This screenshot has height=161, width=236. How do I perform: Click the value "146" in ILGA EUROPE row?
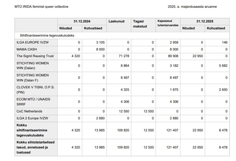[x=224, y=42]
